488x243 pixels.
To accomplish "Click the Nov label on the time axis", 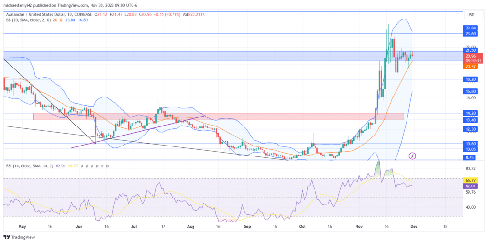I will point(359,227).
